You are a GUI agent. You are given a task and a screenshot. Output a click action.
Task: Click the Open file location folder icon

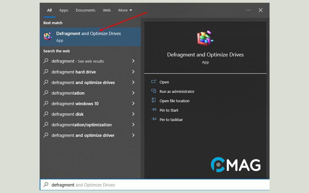(x=153, y=101)
